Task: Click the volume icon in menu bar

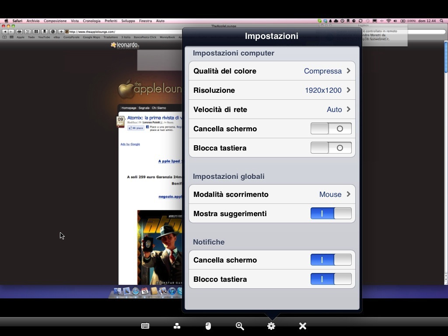Action: click(395, 21)
